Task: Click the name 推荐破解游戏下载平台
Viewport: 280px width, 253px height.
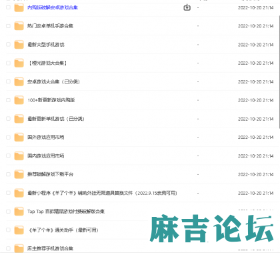Action: (50, 174)
